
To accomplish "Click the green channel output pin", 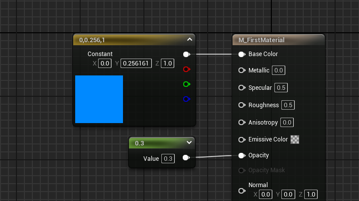I will (187, 84).
